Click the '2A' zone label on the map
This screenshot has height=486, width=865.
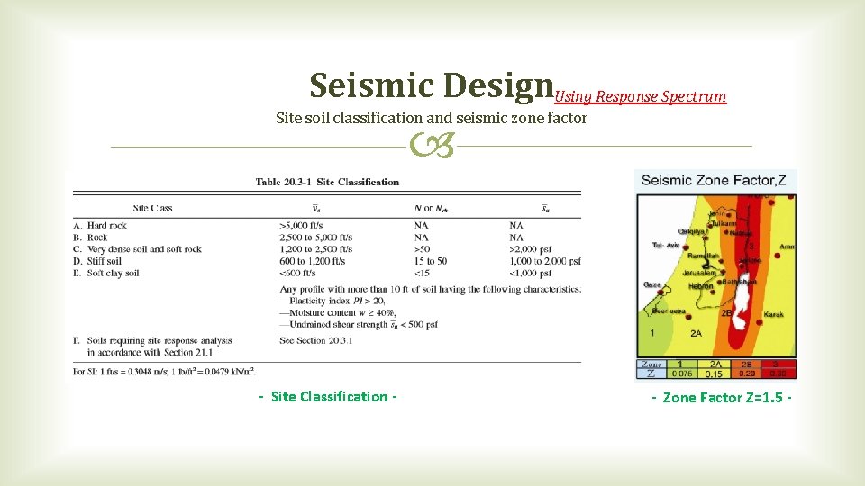coord(697,333)
